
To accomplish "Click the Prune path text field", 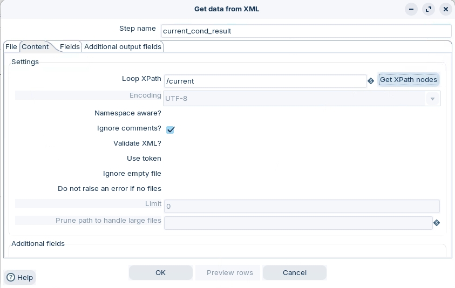I will coord(298,223).
